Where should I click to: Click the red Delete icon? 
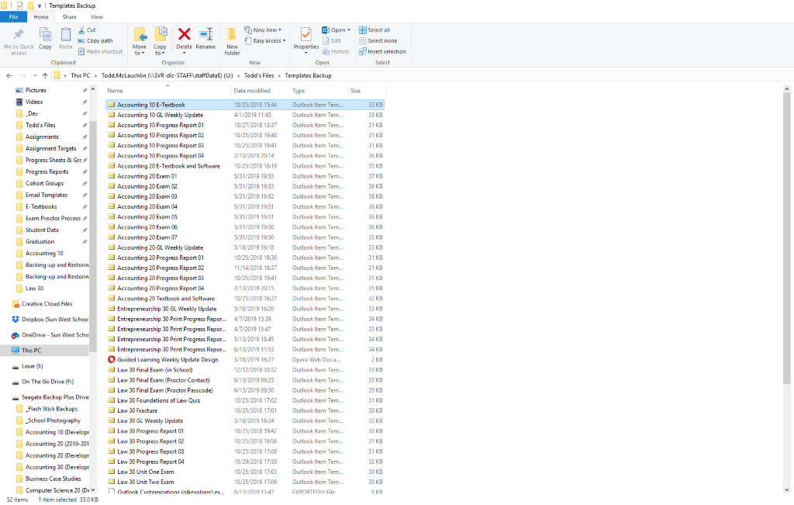[x=185, y=34]
